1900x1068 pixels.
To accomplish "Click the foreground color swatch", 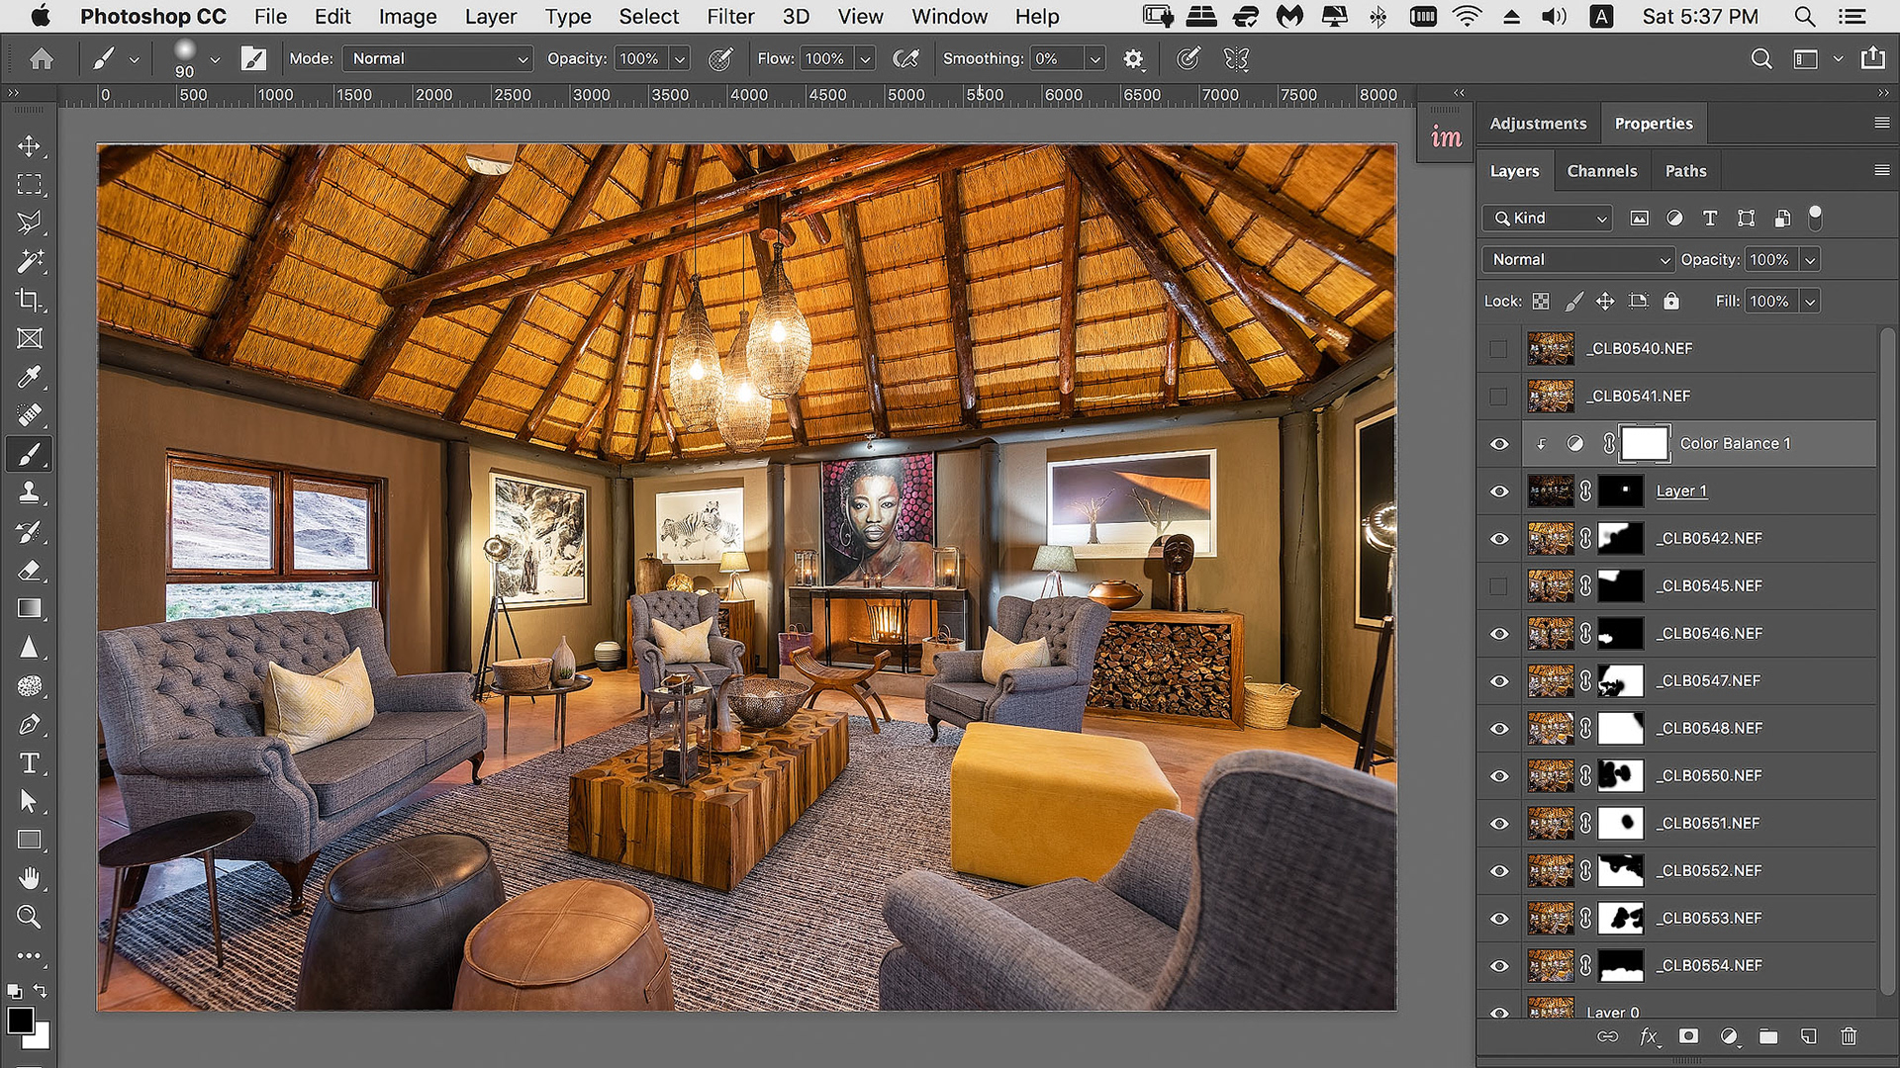I will point(19,1020).
